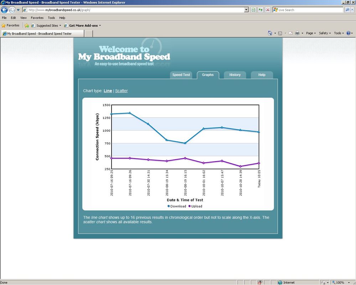The height and width of the screenshot is (285, 356).
Task: Open the Tools command bar menu
Action: 339,33
